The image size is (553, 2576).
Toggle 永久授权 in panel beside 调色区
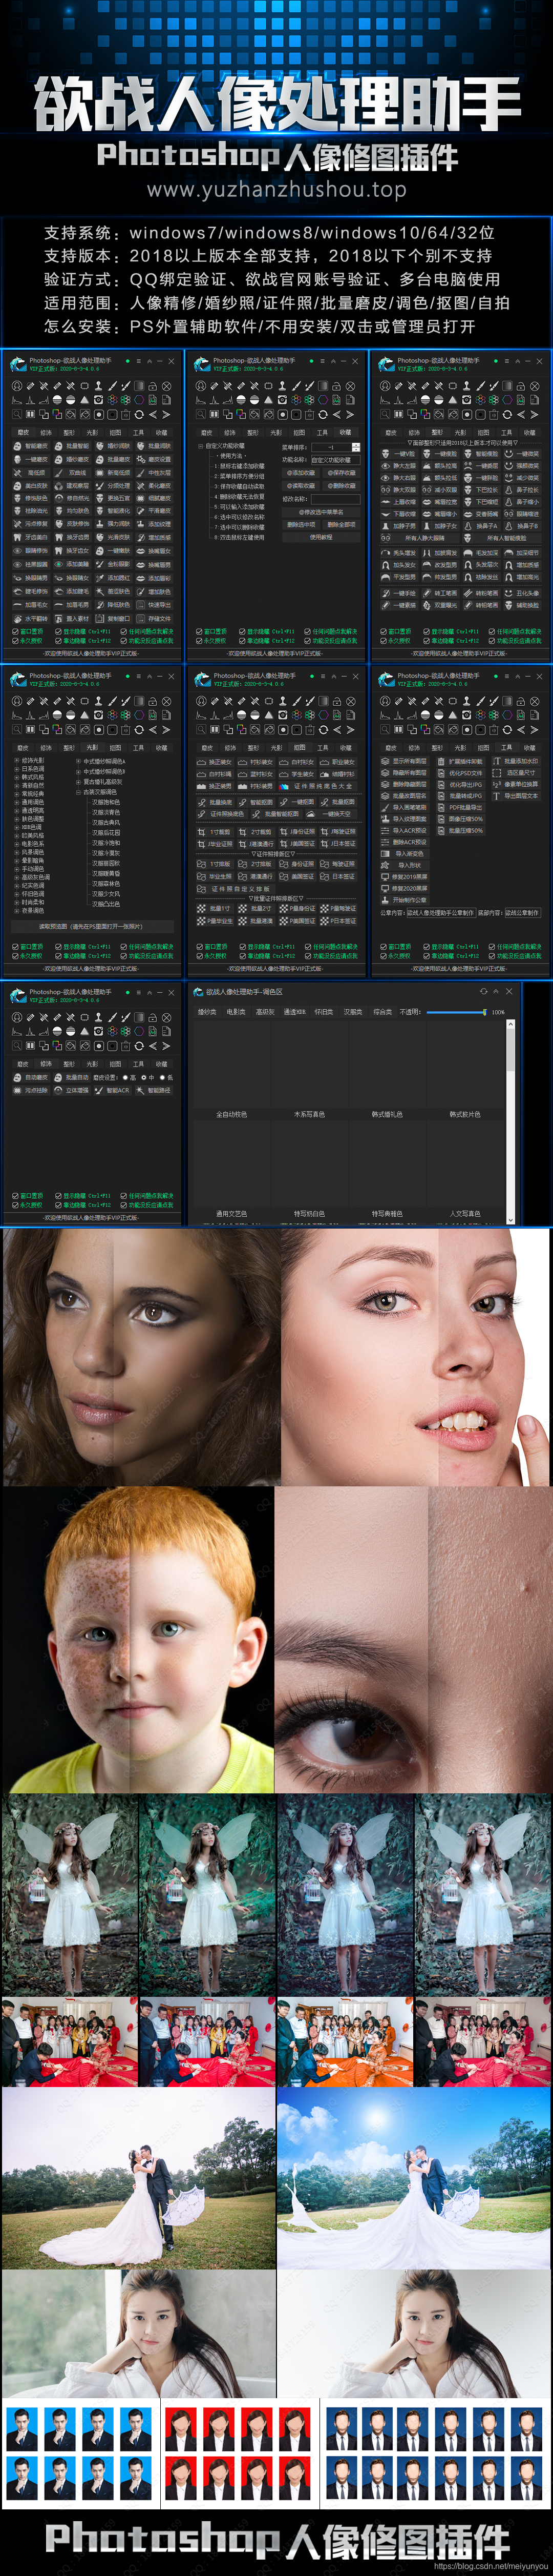(x=27, y=1205)
